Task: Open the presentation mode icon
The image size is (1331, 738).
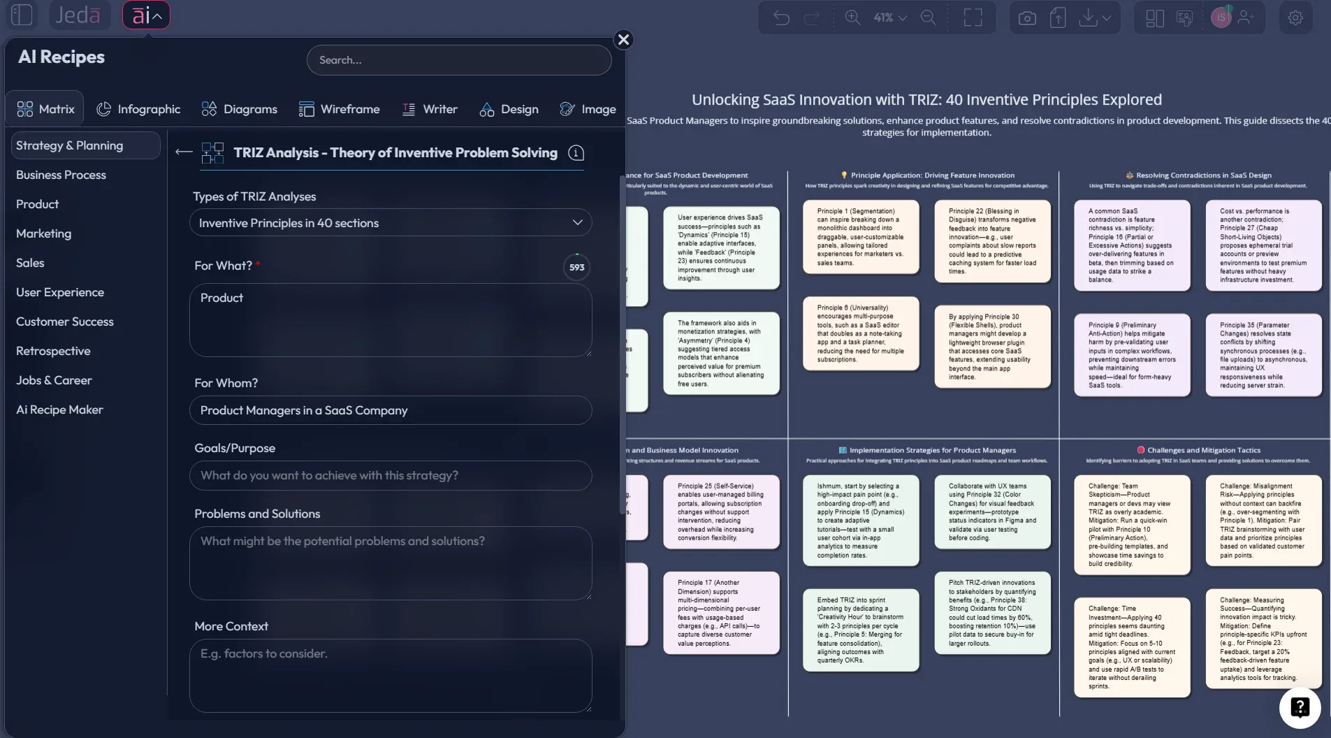Action: click(x=1184, y=17)
